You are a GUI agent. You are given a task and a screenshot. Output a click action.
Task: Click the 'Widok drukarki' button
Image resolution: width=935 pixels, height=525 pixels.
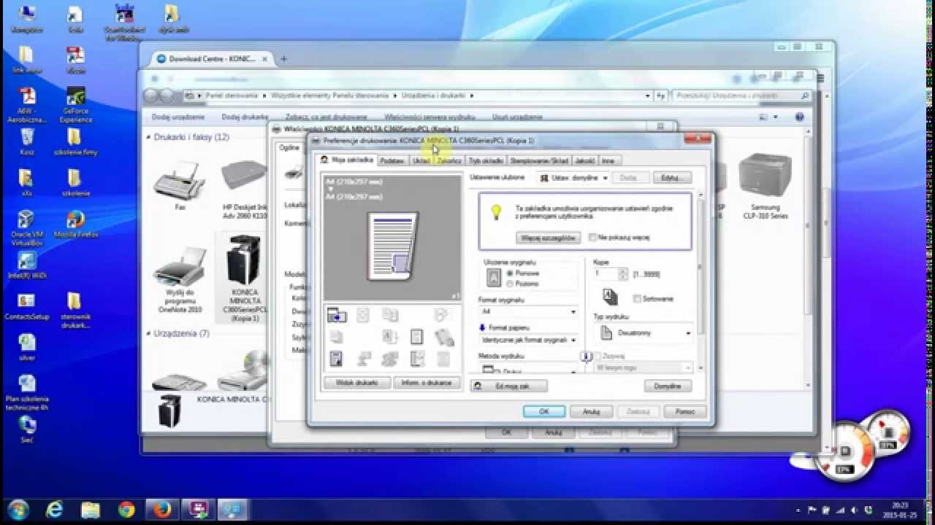(x=357, y=382)
